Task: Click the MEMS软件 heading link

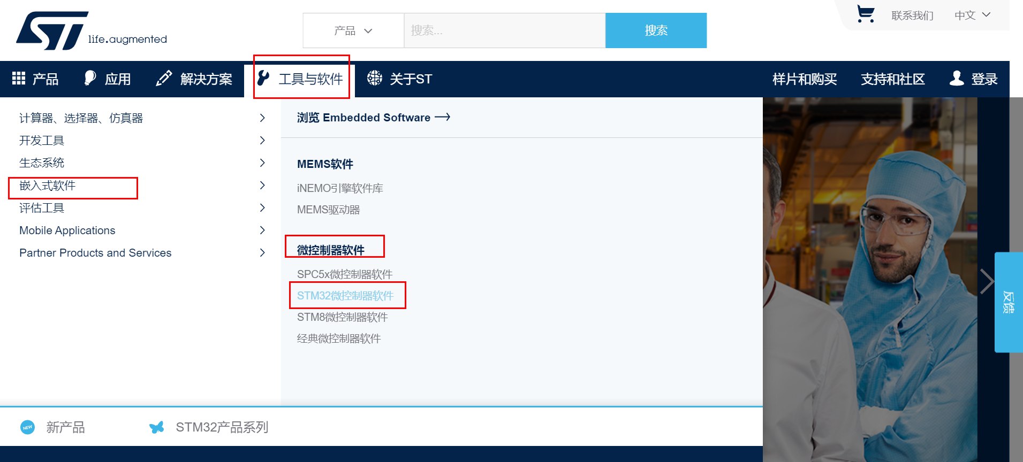Action: tap(325, 164)
